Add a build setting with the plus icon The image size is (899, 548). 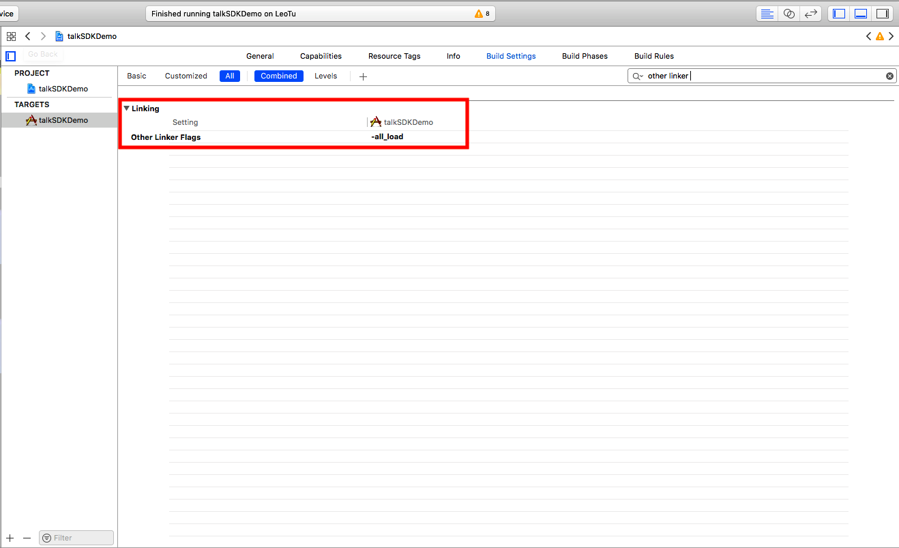tap(363, 76)
